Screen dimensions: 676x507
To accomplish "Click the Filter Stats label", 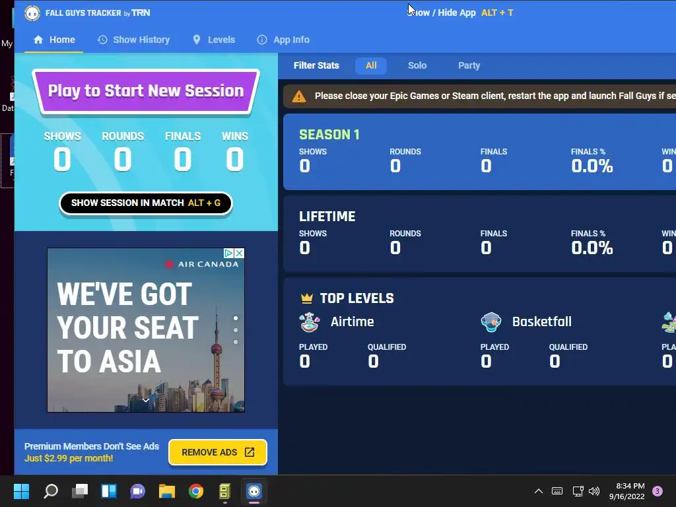I will [316, 65].
